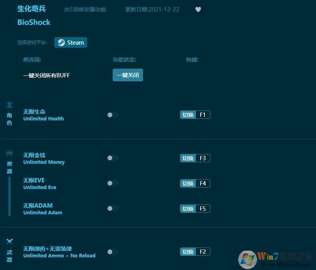Select the resources (资源) key icon
Screen dimensions: 316x270
click(9, 153)
